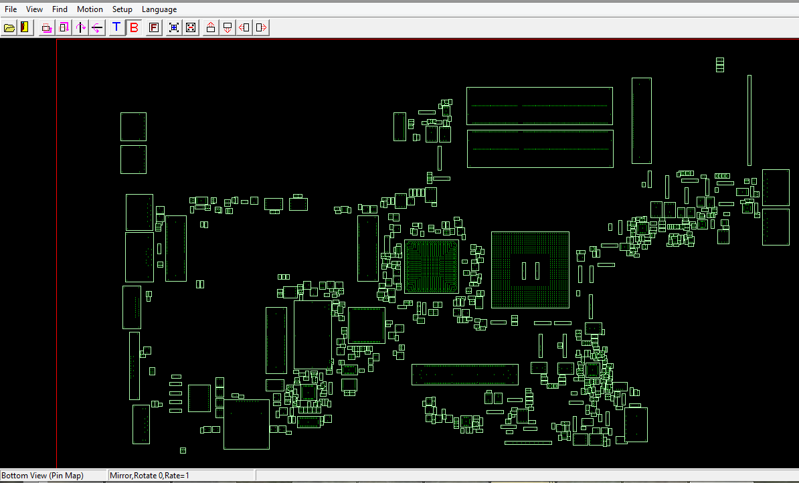This screenshot has height=483, width=799.
Task: Open the File menu
Action: pyautogui.click(x=11, y=9)
